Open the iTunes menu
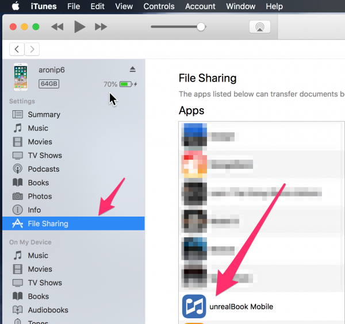 pyautogui.click(x=44, y=6)
